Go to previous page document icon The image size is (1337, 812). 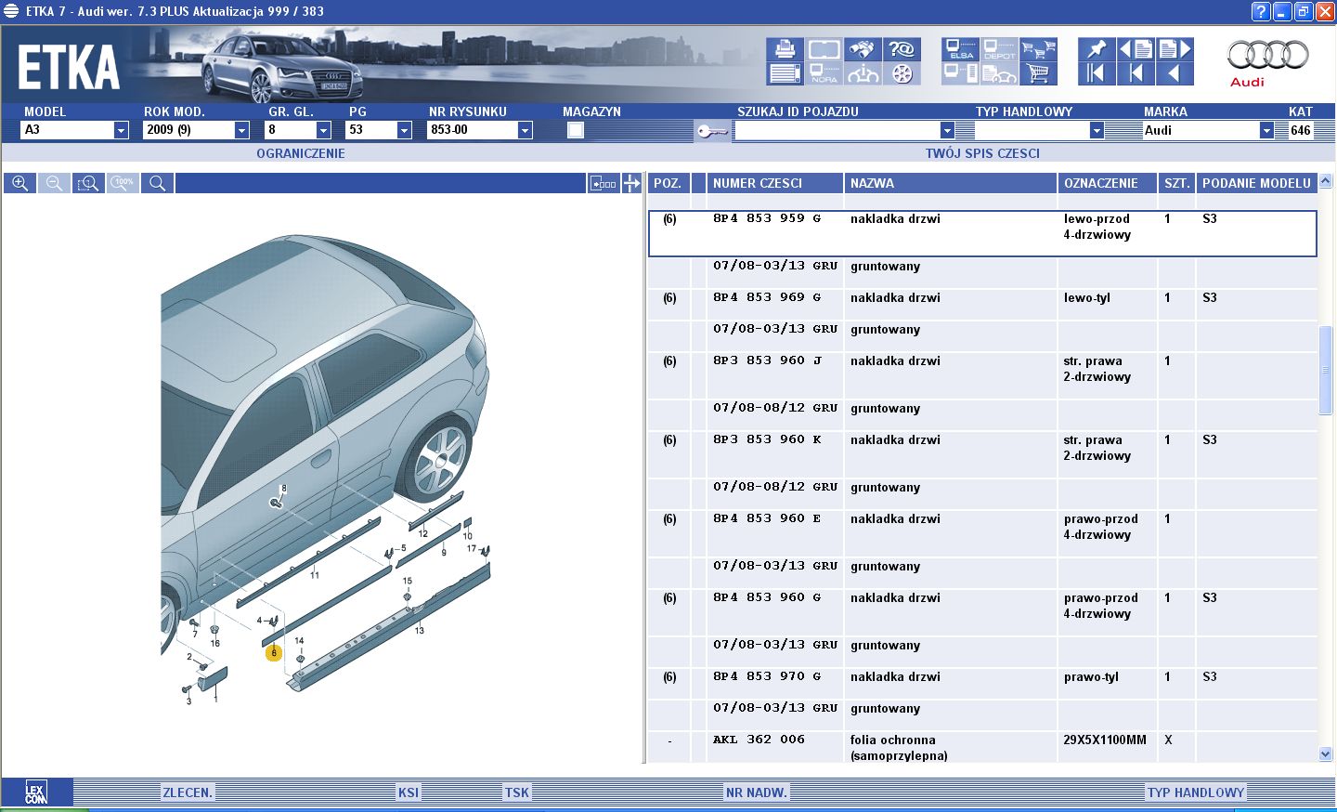pos(1136,49)
